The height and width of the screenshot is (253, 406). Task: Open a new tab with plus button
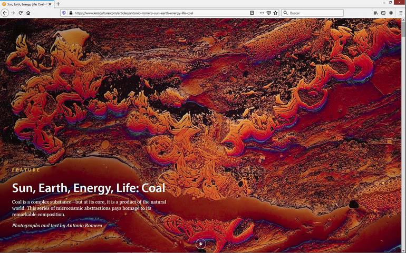58,4
